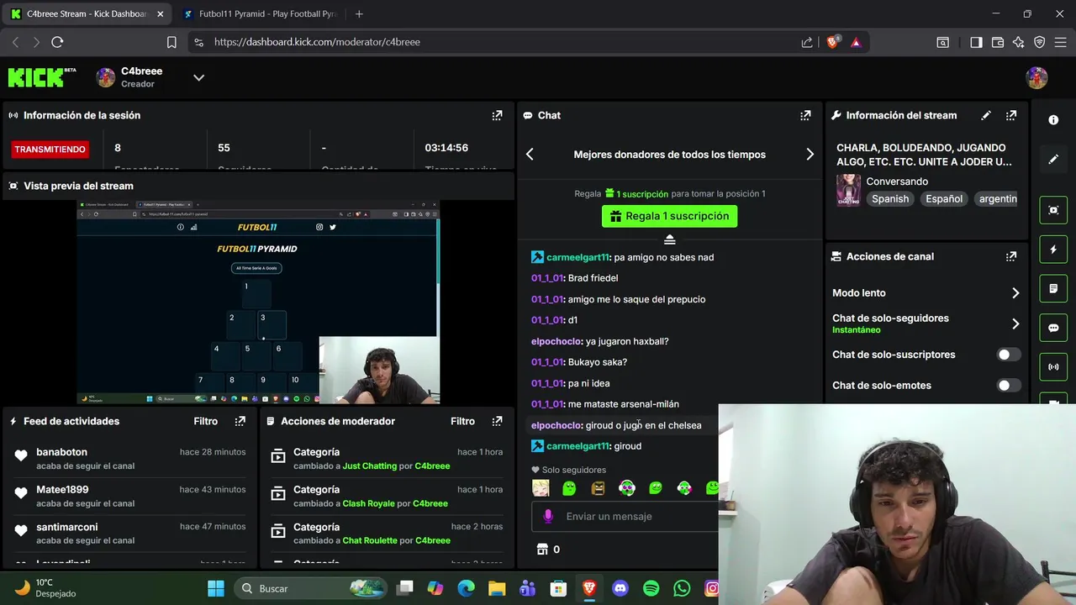This screenshot has width=1076, height=605.
Task: Pick the anime-face emote in the emote row
Action: (541, 487)
